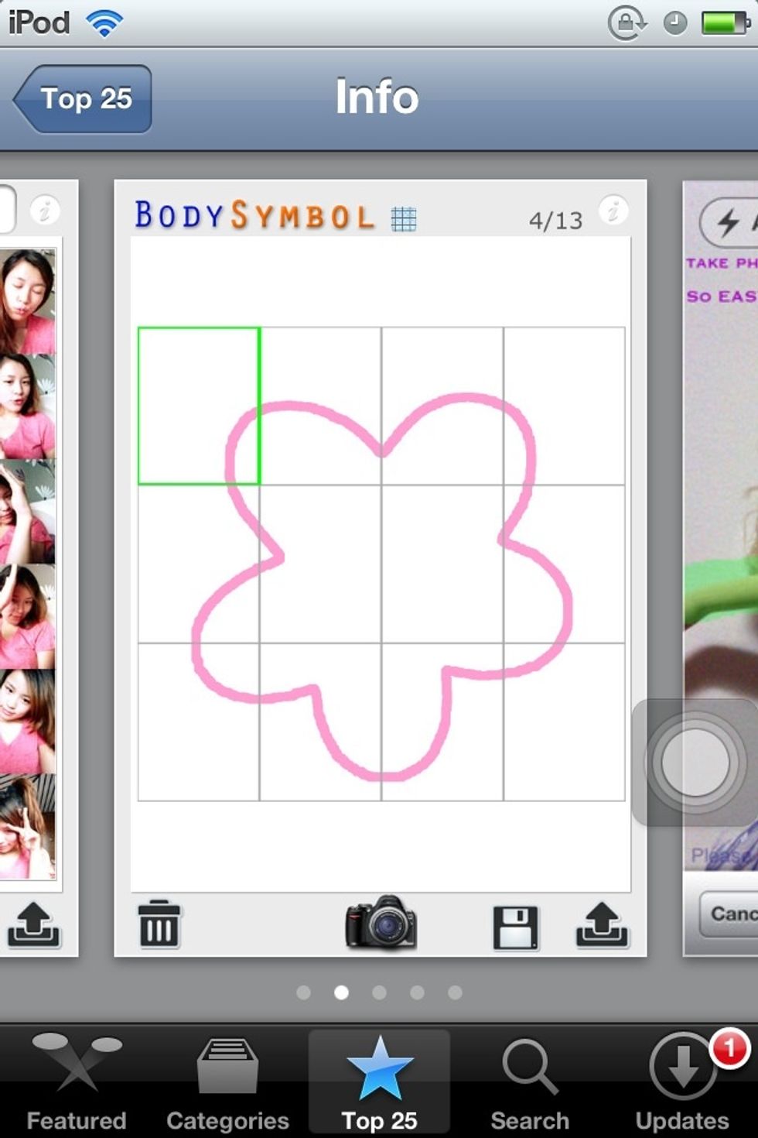Tap the battery indicator in the status bar
The width and height of the screenshot is (758, 1138).
[x=724, y=21]
